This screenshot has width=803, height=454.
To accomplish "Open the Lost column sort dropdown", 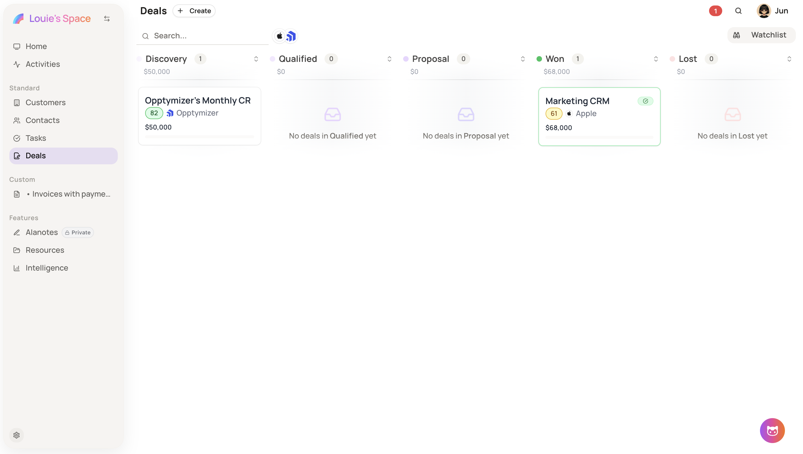I will pos(789,59).
